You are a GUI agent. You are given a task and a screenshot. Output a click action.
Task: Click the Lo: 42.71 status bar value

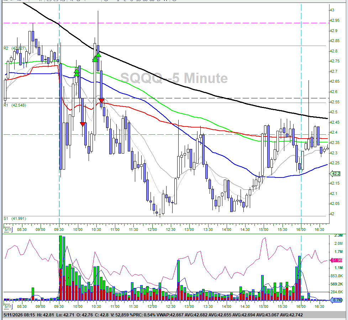click(x=65, y=315)
